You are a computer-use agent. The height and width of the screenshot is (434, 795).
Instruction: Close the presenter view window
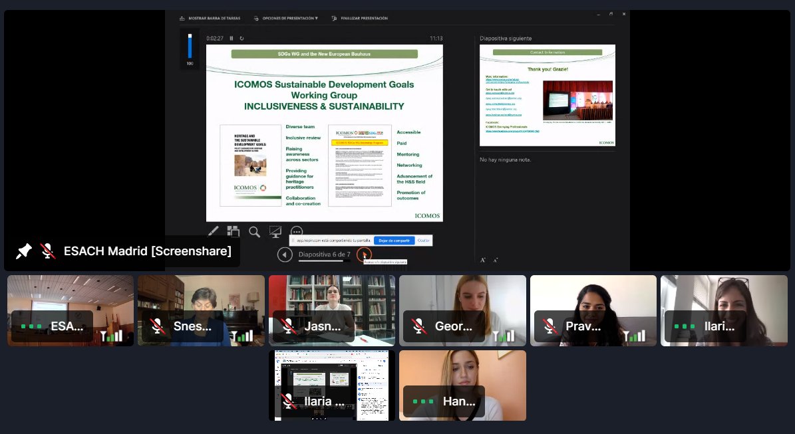coord(624,14)
